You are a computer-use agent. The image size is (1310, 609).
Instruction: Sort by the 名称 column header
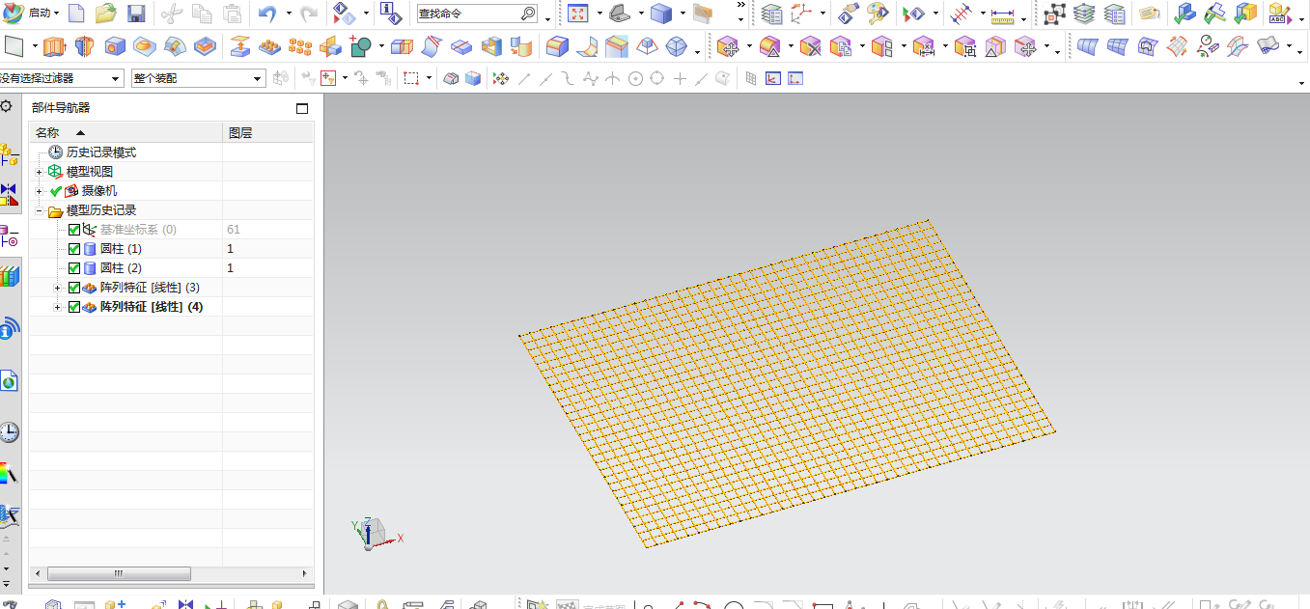[125, 132]
